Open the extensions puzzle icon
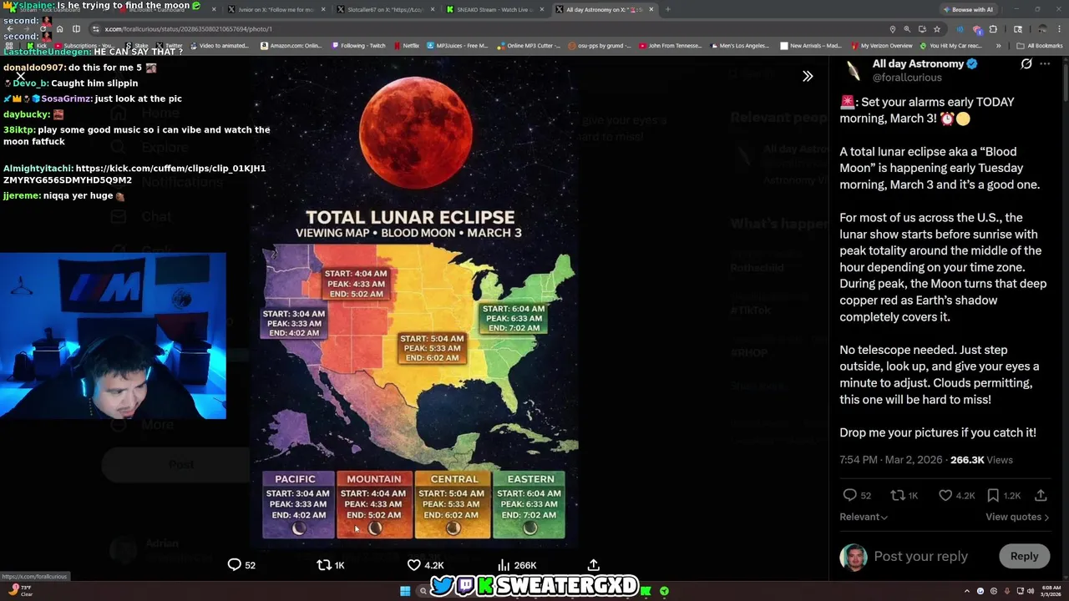Screen dimensions: 1069x601 993,29
